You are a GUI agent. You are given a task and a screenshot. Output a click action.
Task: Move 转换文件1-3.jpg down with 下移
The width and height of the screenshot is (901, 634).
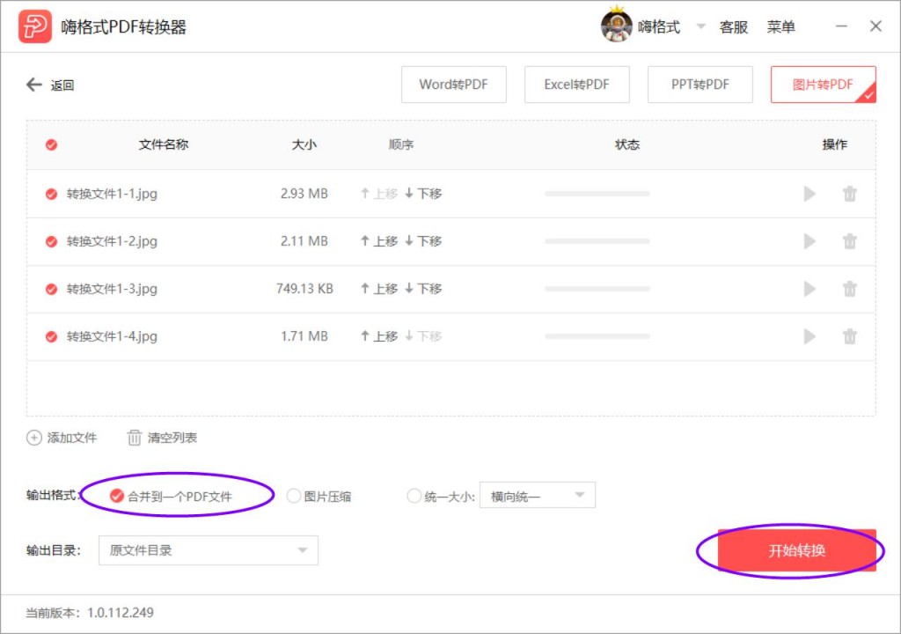(423, 288)
